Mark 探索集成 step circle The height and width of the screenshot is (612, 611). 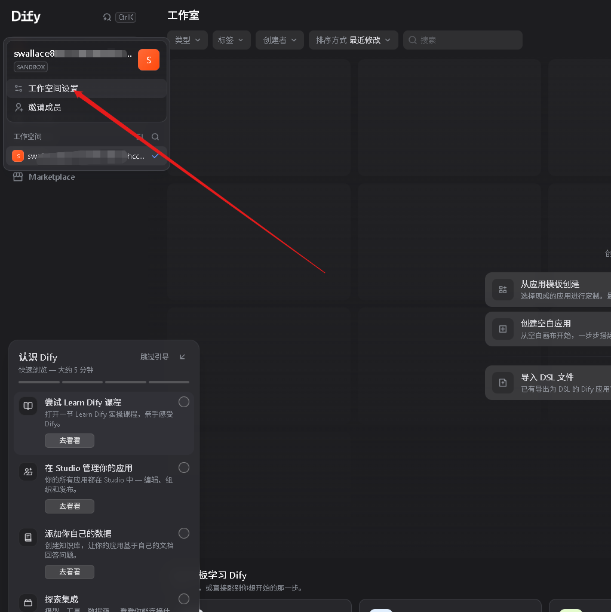click(x=184, y=599)
